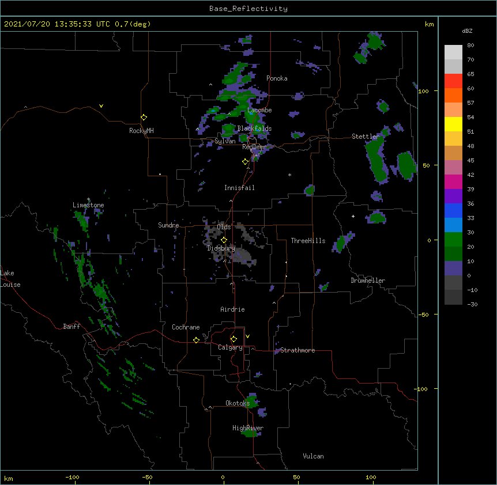Viewport: 497px width, 485px height.
Task: Click the RedDeer city label
Action: [254, 147]
